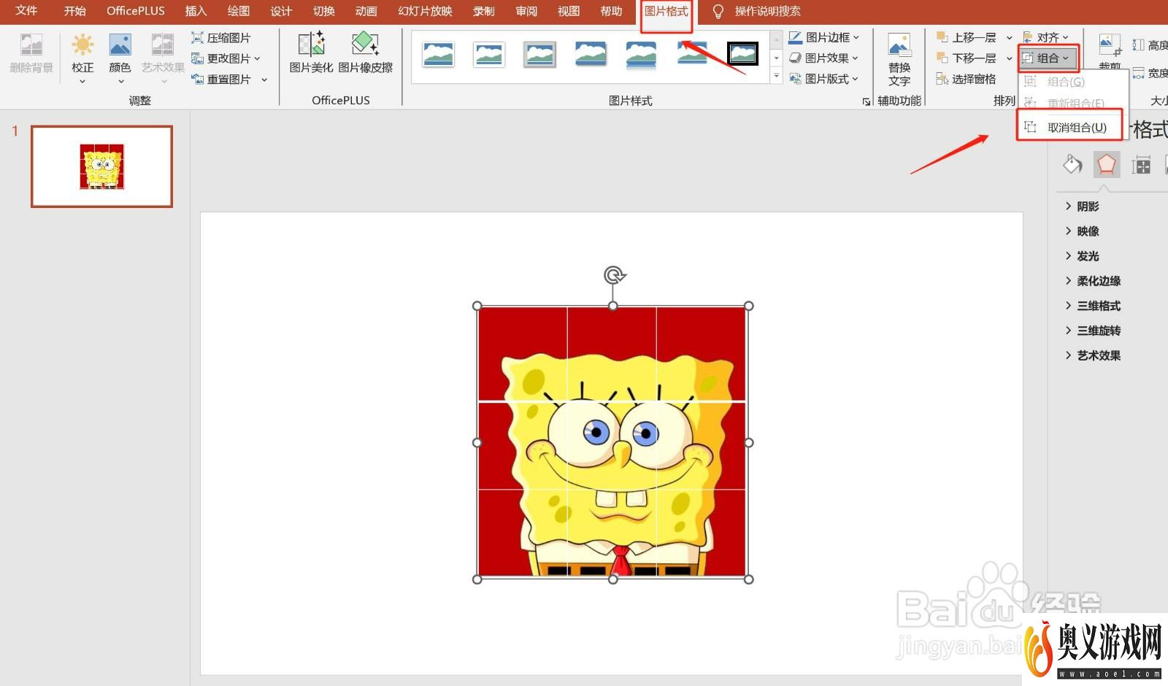
Task: Choose Group (组合G) menu entry
Action: 1066,82
